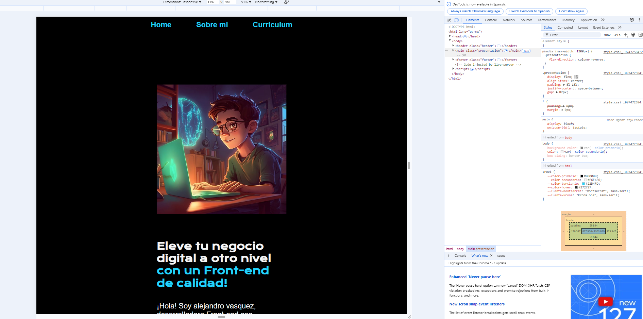Open the Dimensions: Responsive dropdown
The height and width of the screenshot is (319, 643).
point(182,2)
